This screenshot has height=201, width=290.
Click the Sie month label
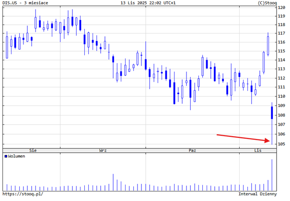(x=33, y=150)
